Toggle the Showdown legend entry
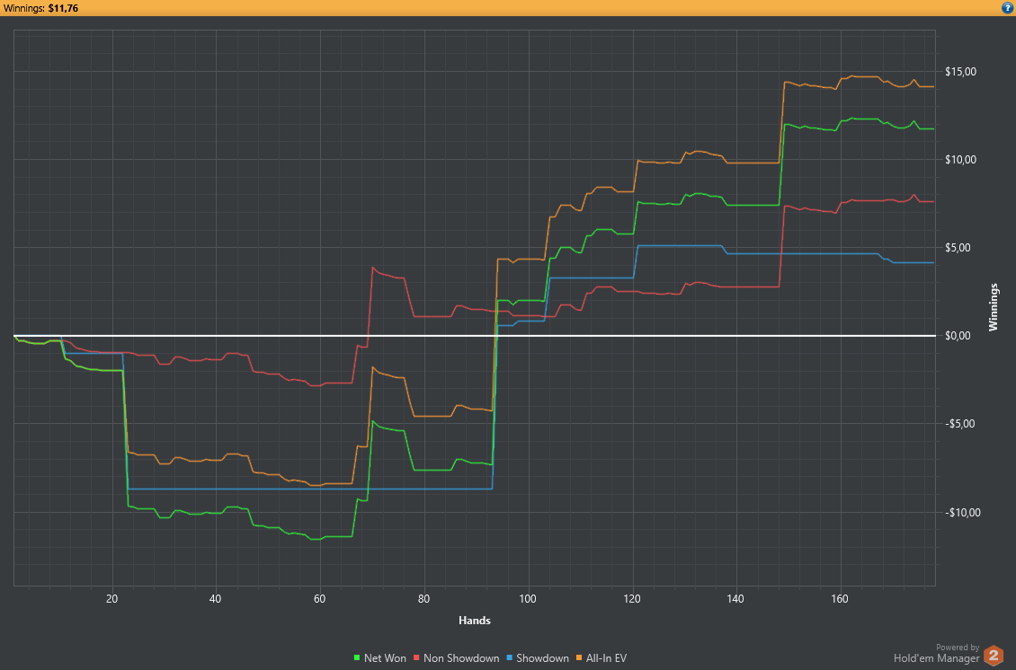Screen dimensions: 1016x670 pyautogui.click(x=537, y=657)
